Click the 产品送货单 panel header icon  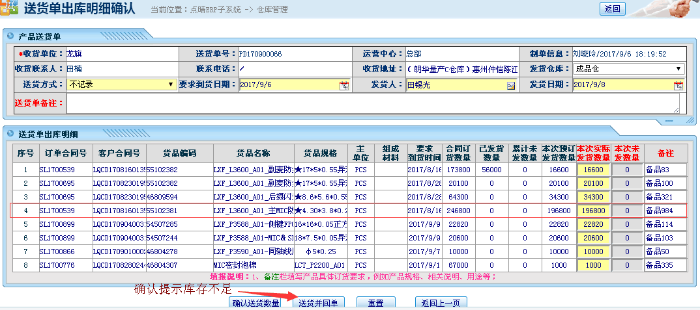click(10, 36)
